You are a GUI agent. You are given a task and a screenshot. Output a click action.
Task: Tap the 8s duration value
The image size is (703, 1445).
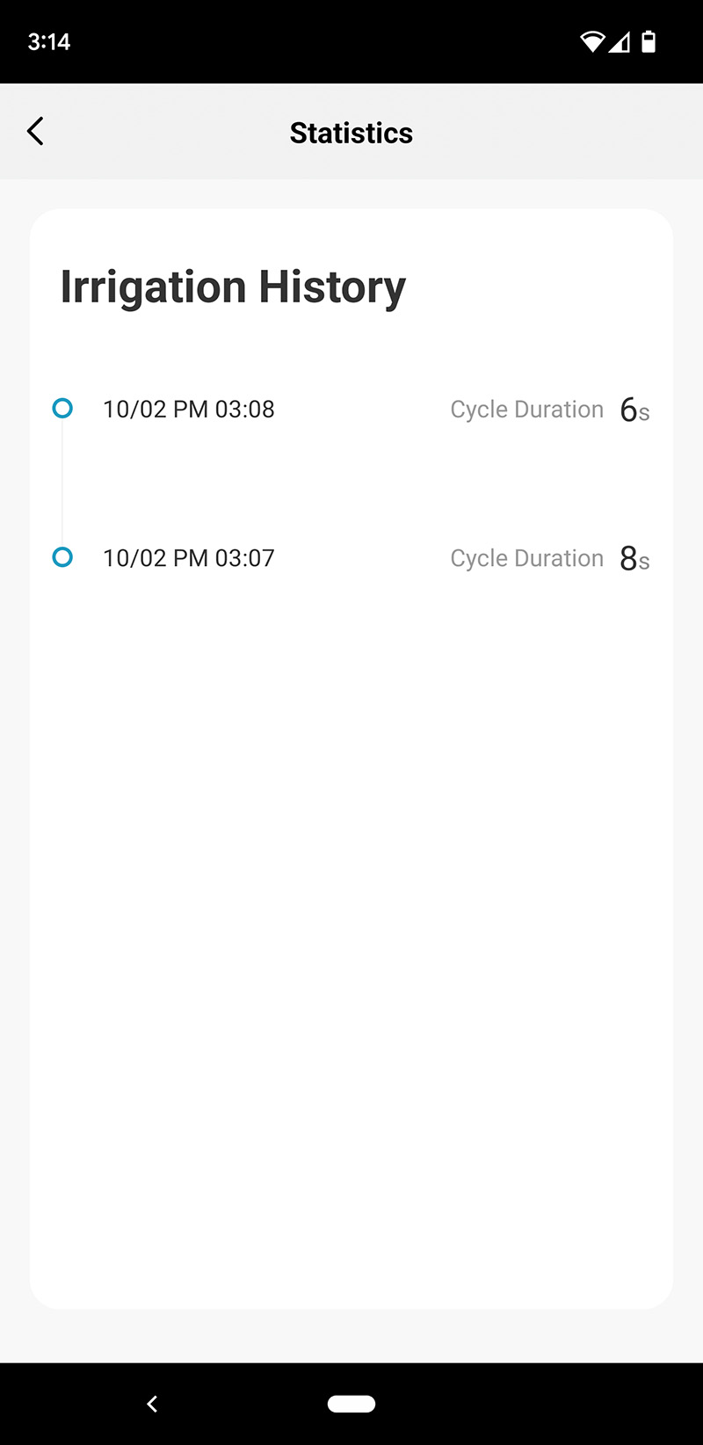click(634, 558)
